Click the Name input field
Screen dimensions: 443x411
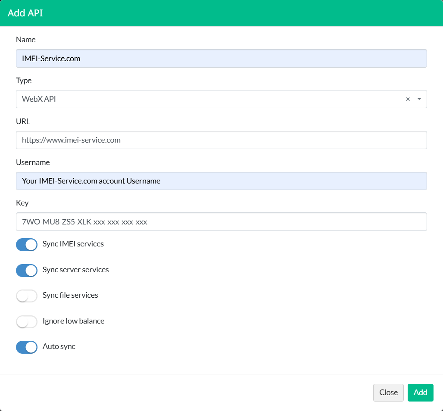click(x=221, y=59)
